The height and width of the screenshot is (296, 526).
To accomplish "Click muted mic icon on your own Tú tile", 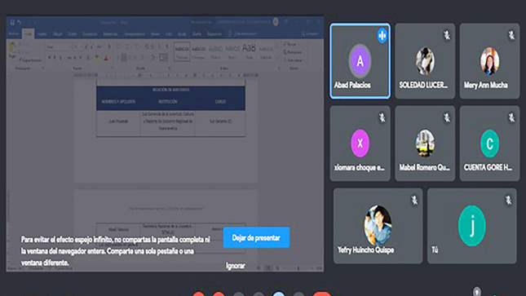I will (x=509, y=201).
